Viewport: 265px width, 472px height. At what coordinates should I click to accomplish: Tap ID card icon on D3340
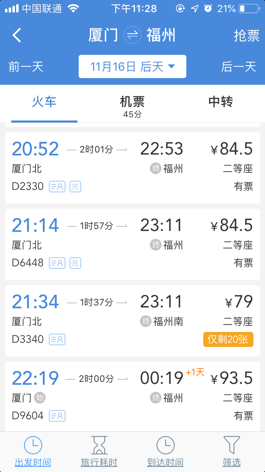[x=57, y=339]
